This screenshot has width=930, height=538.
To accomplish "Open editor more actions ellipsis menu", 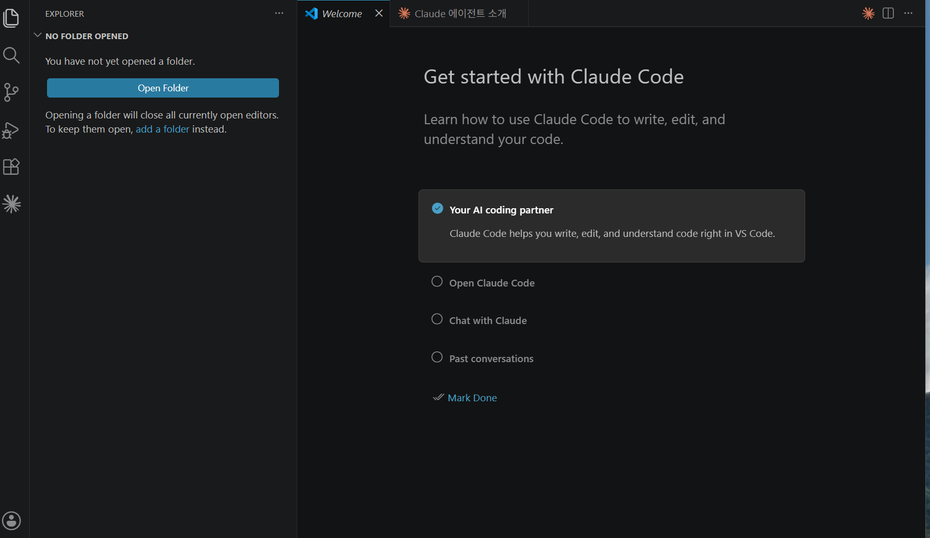I will [x=909, y=14].
